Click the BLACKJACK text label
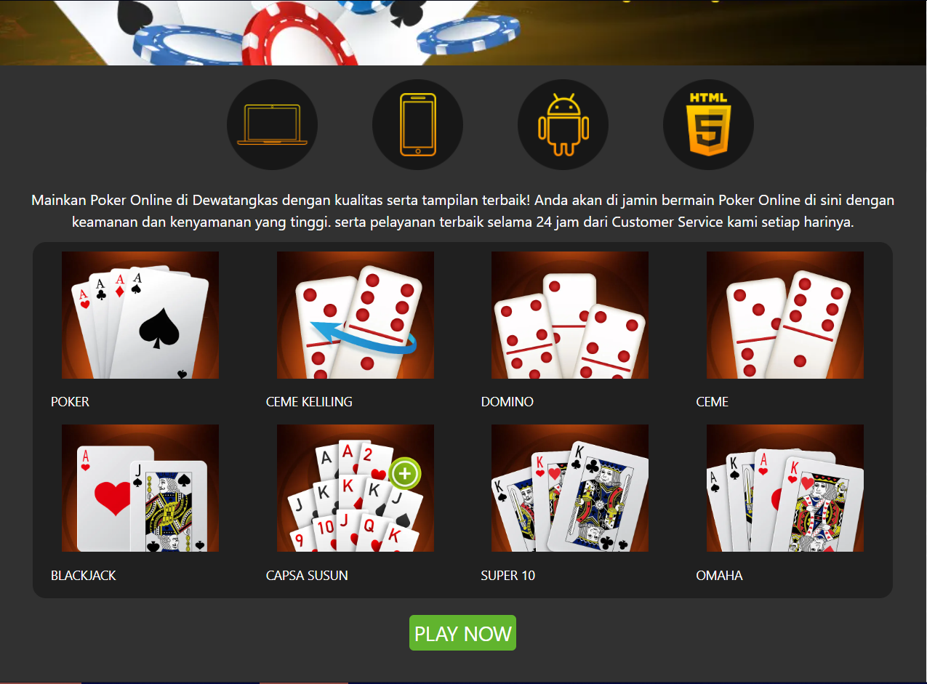 pos(84,575)
